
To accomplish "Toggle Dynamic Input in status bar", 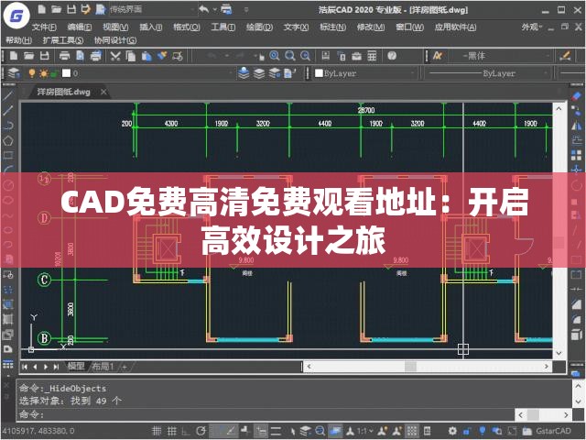I will click(x=261, y=431).
